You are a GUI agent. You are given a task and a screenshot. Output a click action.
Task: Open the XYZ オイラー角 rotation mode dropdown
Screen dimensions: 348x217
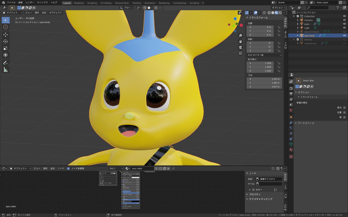pyautogui.click(x=264, y=55)
